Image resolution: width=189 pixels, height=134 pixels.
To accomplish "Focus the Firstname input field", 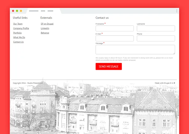I will [x=115, y=28].
